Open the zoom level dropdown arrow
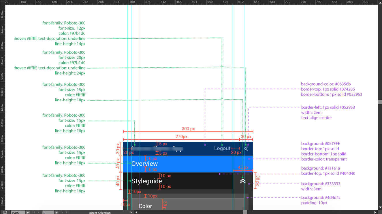 coord(28,212)
